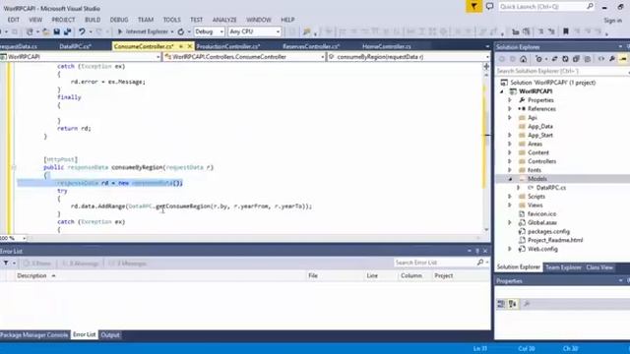Toggle the Warnings filter button
This screenshot has width=630, height=354.
(81, 264)
